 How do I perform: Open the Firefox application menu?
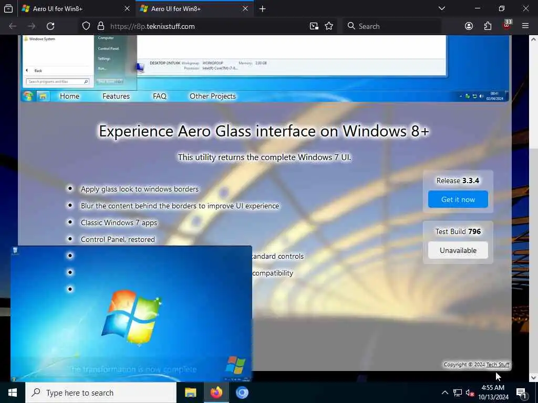[525, 26]
